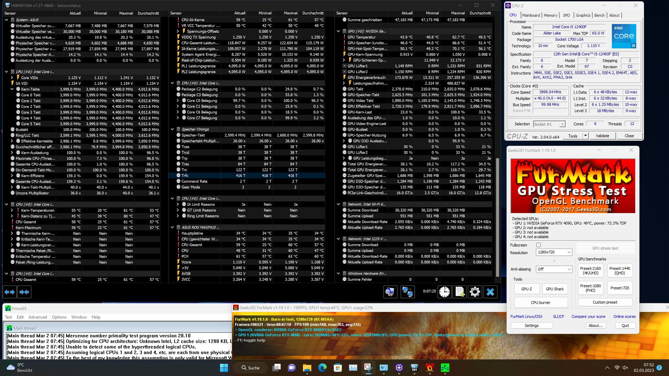
Task: Expand the IA Limit Reasons row
Action: tap(178, 204)
